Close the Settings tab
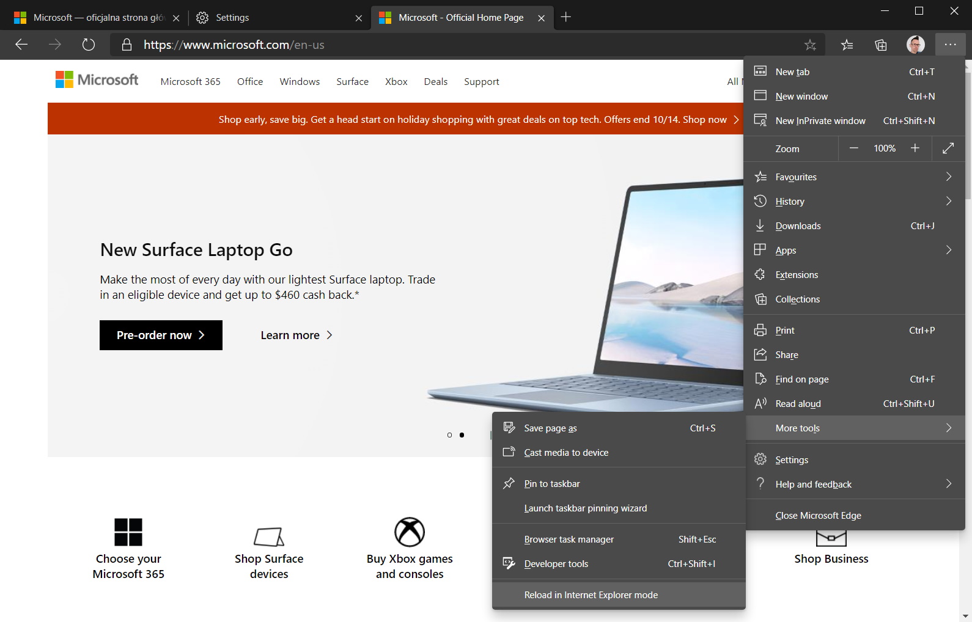 click(359, 18)
